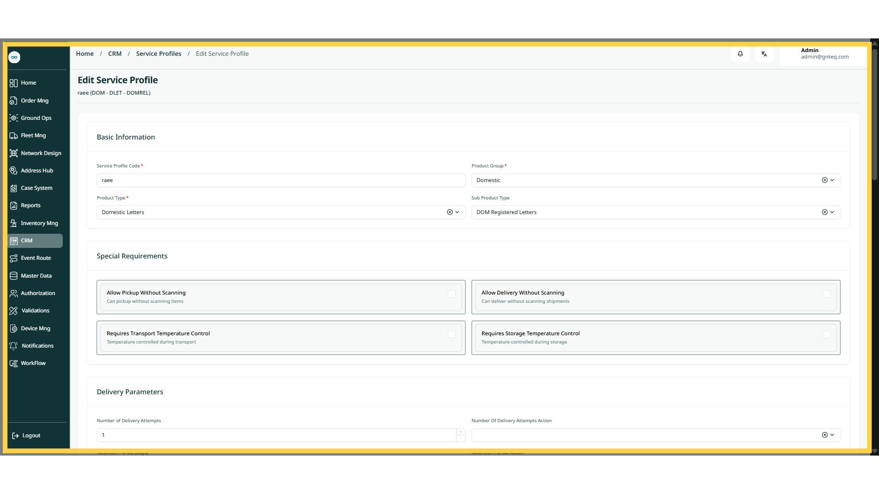Image resolution: width=879 pixels, height=494 pixels.
Task: Click the Notifications bell icon in sidebar
Action: (x=14, y=346)
